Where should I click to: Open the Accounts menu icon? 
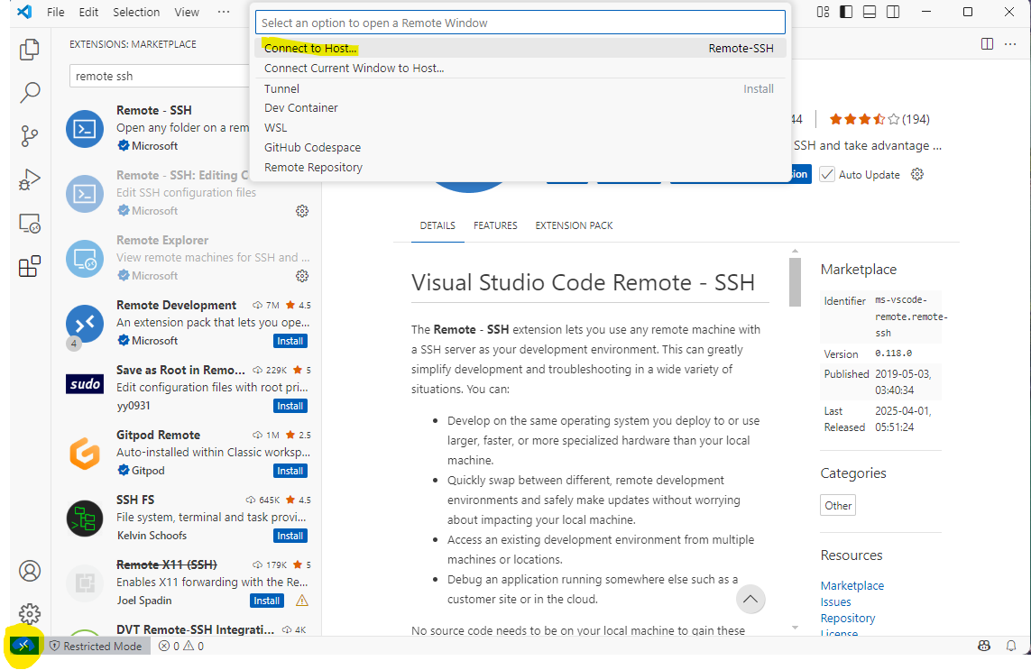click(x=30, y=571)
